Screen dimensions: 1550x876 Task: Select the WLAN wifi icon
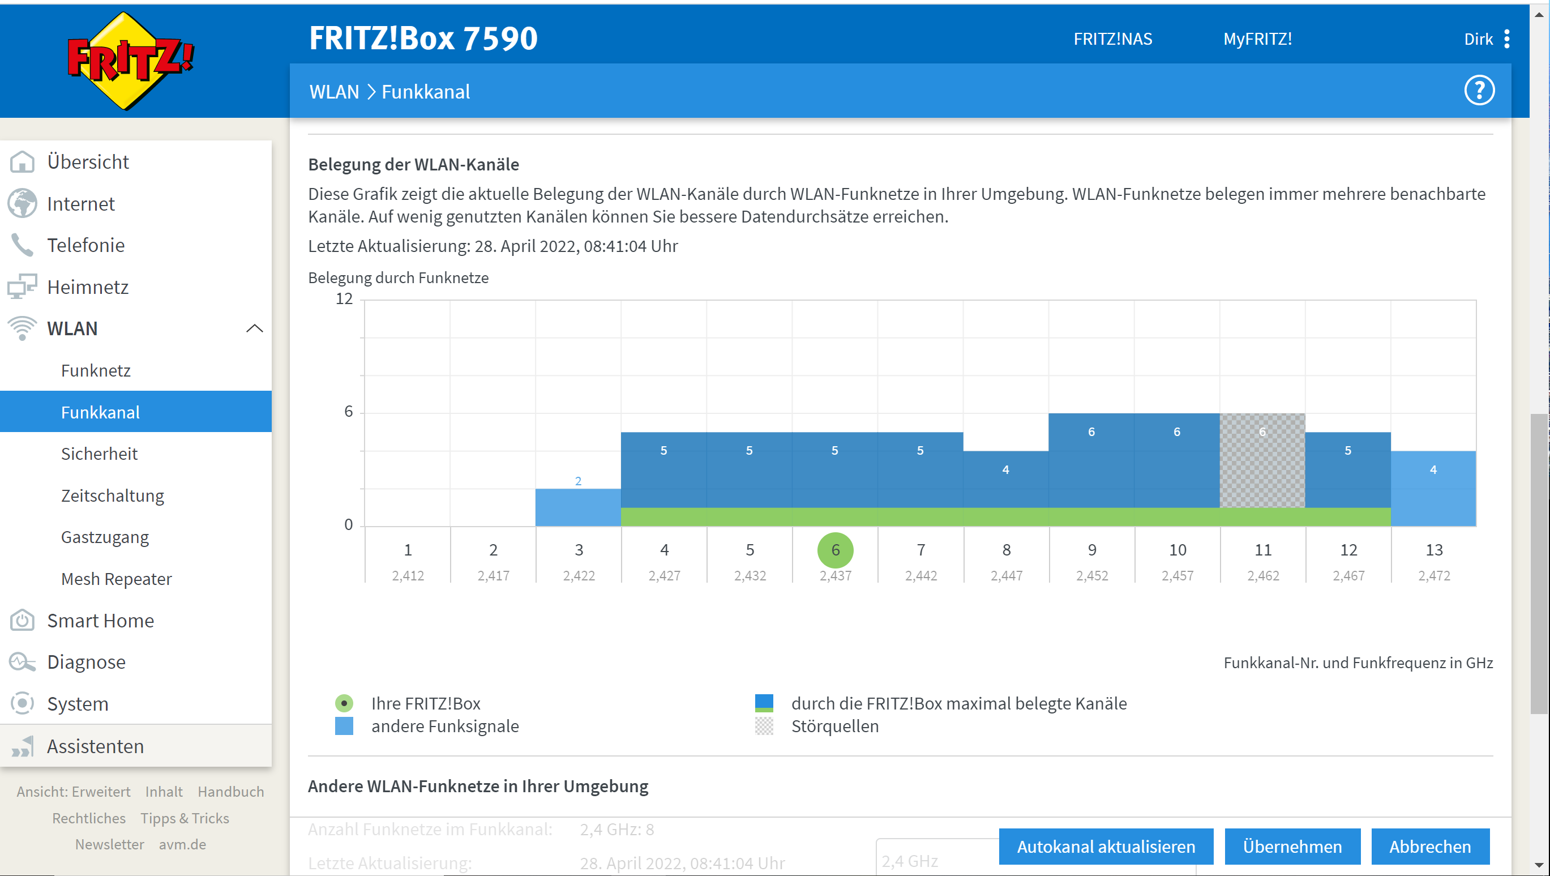(x=22, y=328)
